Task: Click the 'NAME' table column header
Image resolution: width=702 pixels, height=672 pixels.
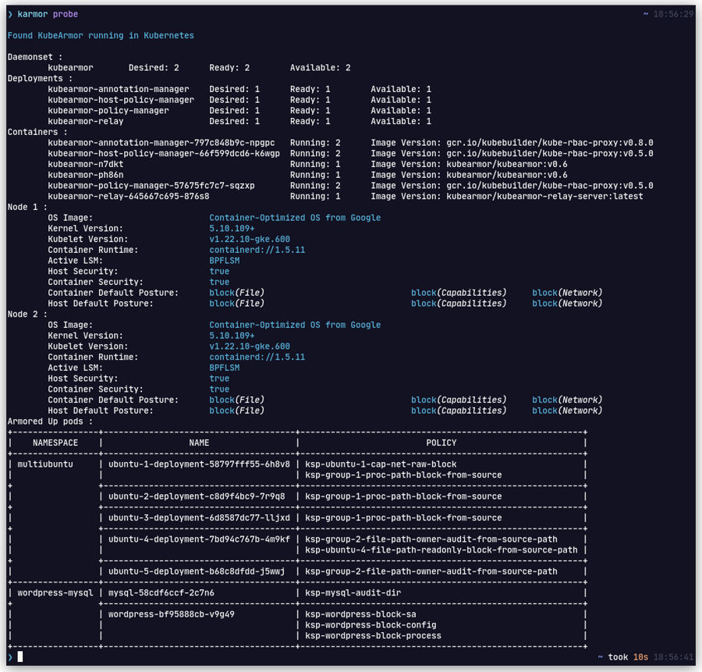Action: 199,443
